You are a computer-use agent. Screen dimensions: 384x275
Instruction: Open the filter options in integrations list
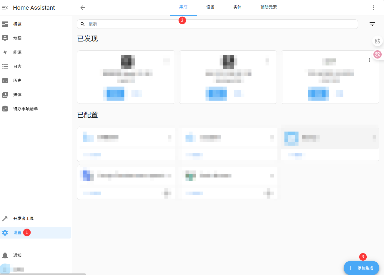(x=372, y=24)
